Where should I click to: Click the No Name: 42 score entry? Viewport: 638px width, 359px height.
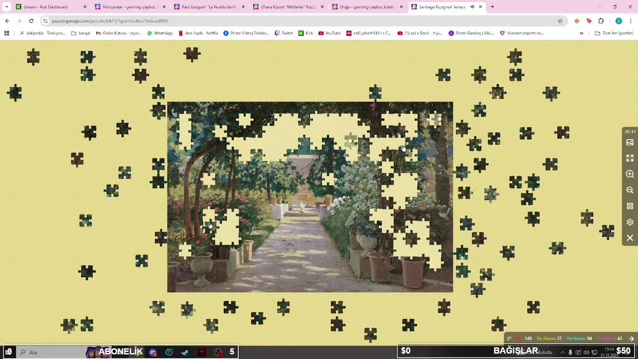(610, 339)
